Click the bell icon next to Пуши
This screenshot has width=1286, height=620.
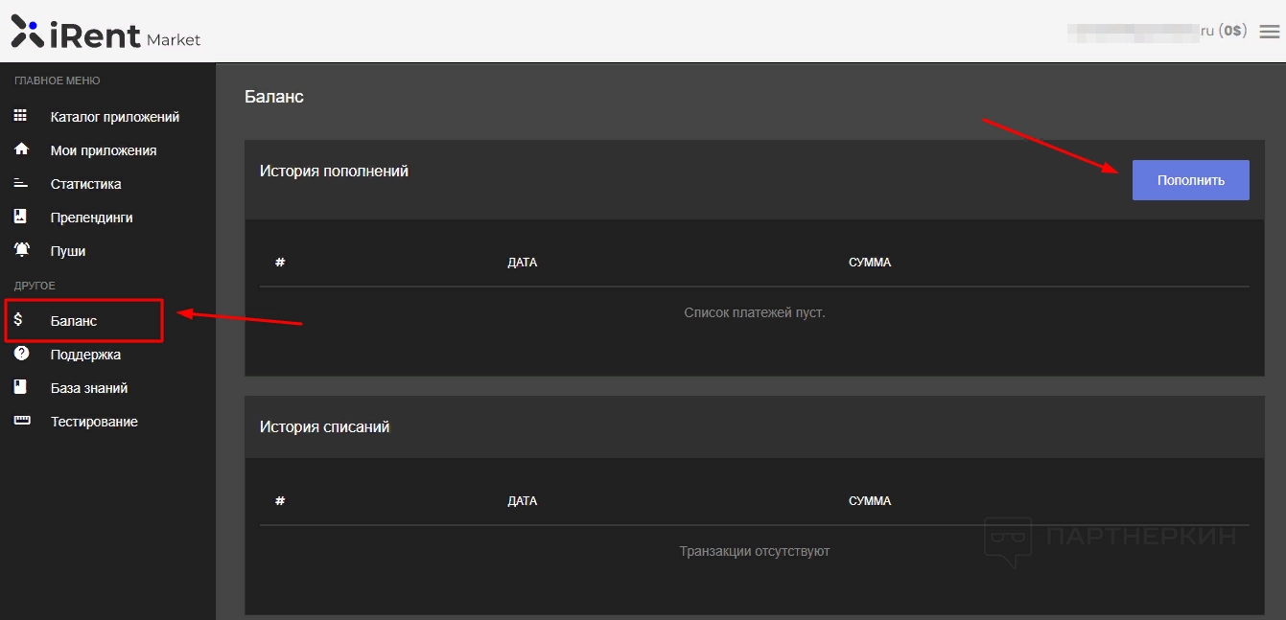pyautogui.click(x=21, y=251)
